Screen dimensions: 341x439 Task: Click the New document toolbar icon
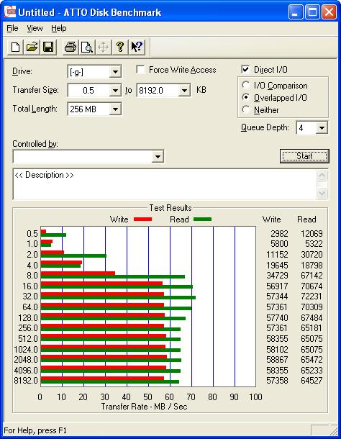click(x=15, y=47)
